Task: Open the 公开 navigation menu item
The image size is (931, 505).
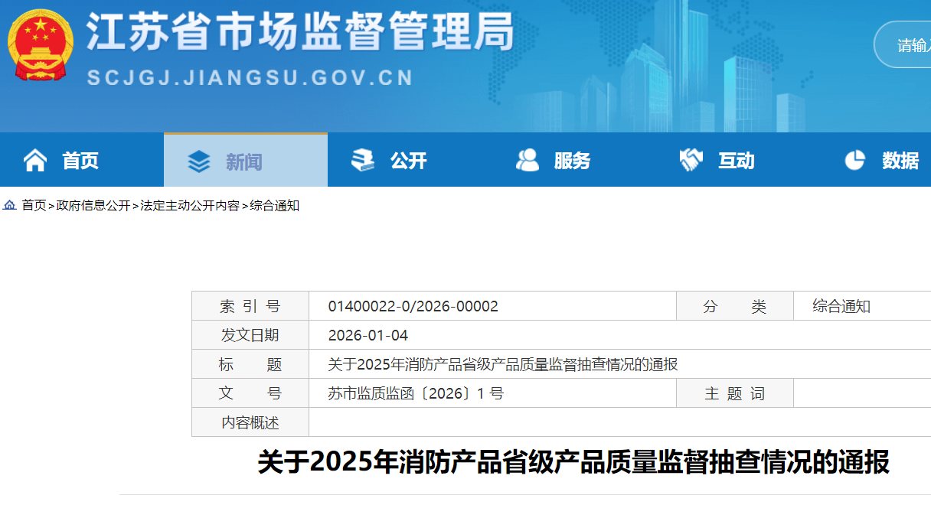Action: (408, 161)
